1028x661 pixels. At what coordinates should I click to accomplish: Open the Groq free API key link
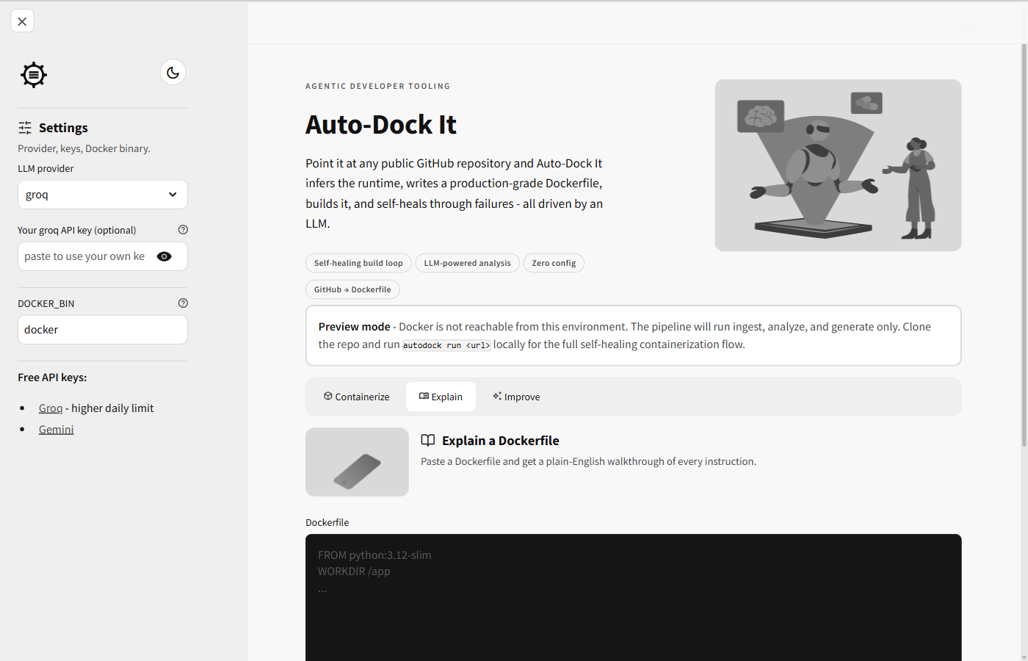(51, 408)
